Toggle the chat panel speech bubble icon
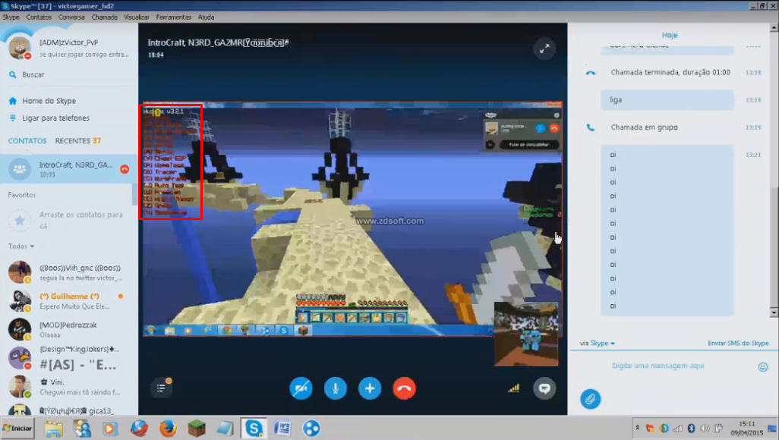 [544, 388]
